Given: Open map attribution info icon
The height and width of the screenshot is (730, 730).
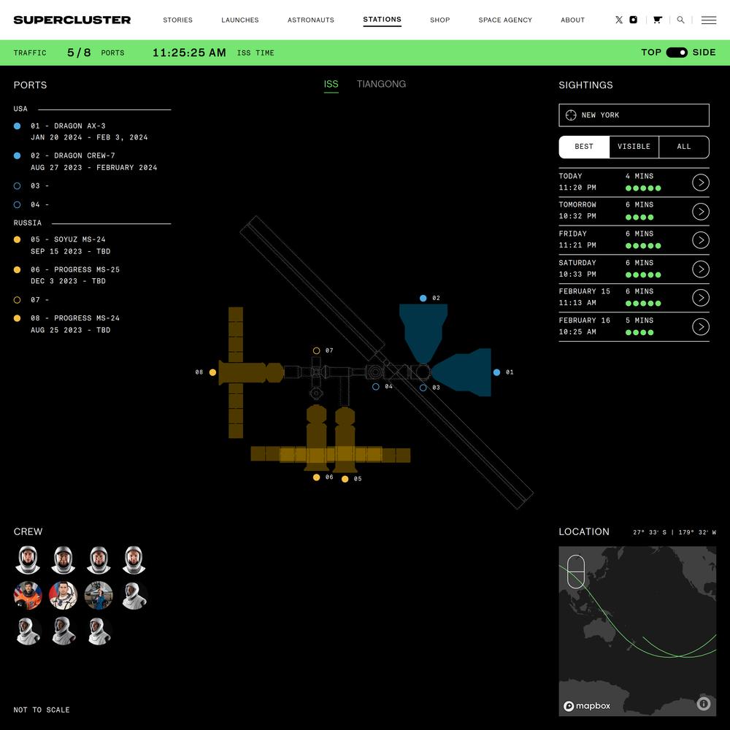Looking at the screenshot, I should (x=704, y=703).
